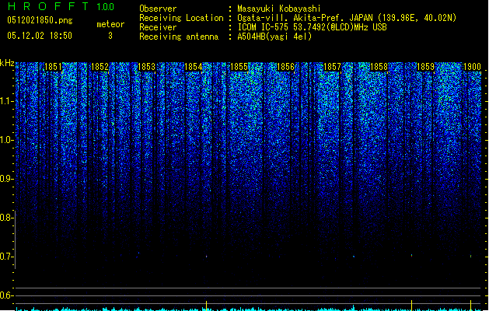Click the 1859 time label

tap(426, 67)
